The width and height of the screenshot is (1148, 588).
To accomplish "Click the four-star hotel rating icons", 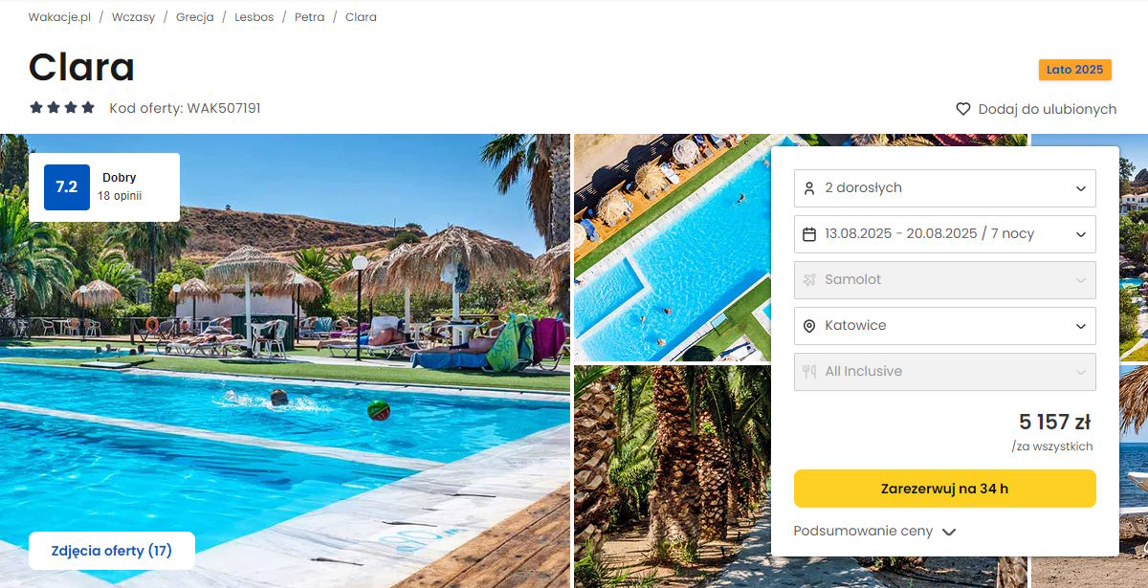I will pyautogui.click(x=62, y=108).
